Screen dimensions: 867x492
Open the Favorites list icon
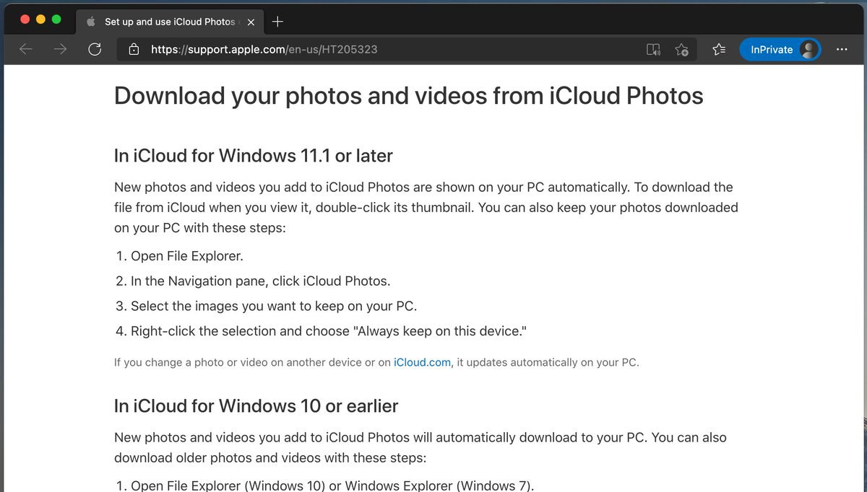coord(719,49)
